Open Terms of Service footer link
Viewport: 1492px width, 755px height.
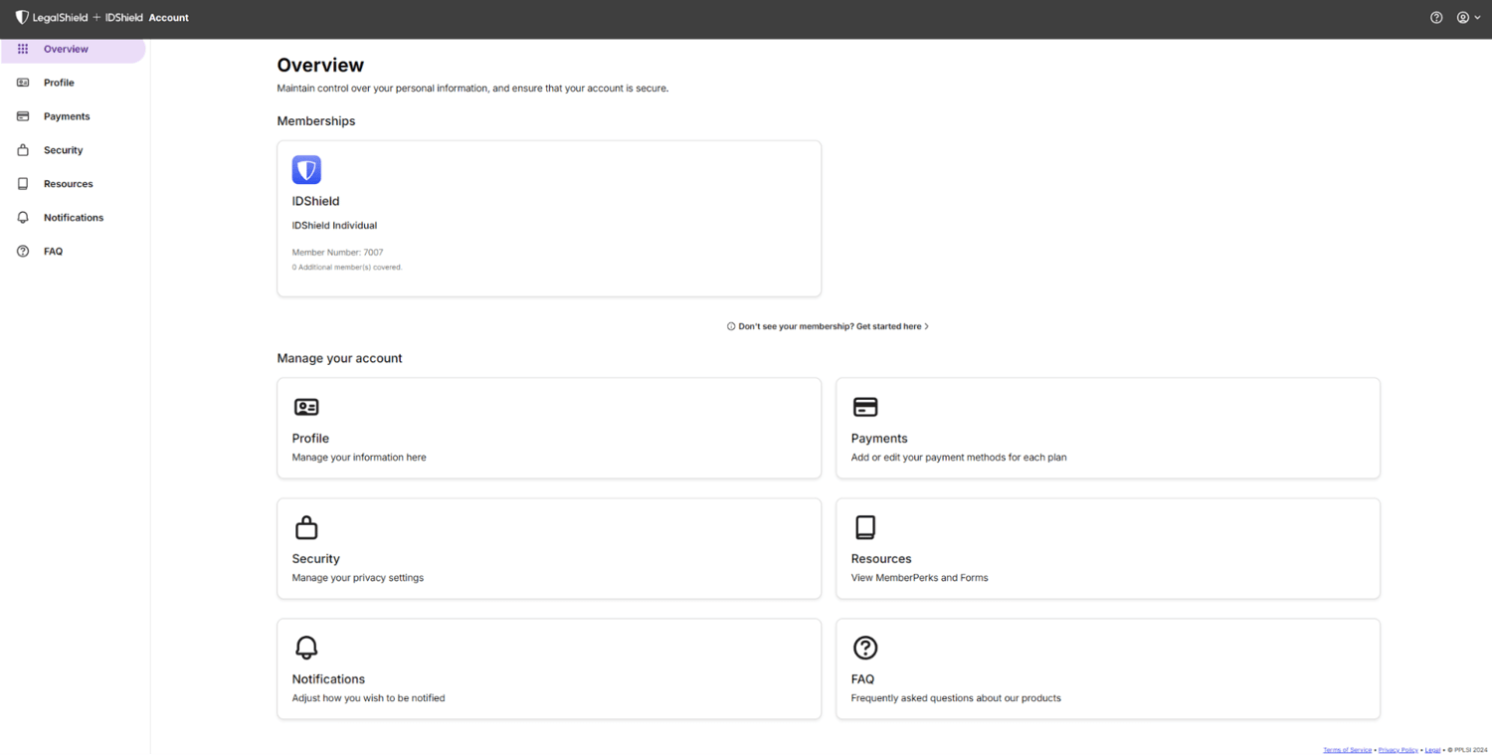pyautogui.click(x=1347, y=750)
